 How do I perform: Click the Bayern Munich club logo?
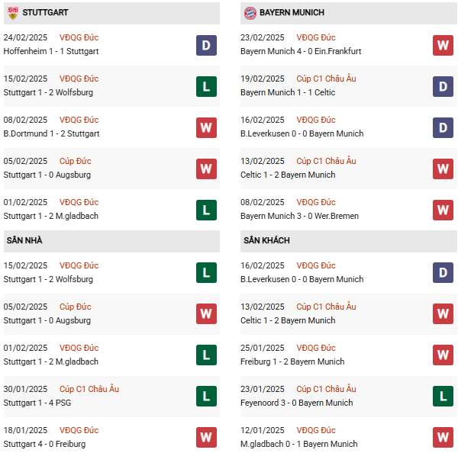[x=250, y=13]
